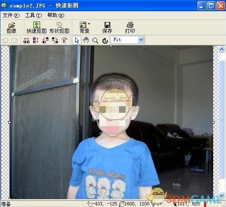Screen dimensions: 226x207
Task: Click the 保存 save icon
Action: [107, 28]
